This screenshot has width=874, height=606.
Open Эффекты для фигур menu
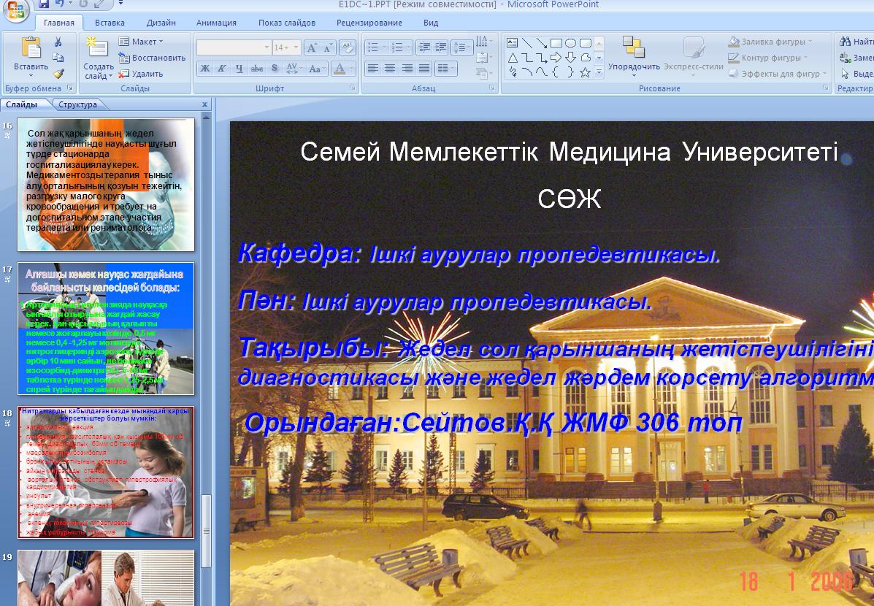pos(778,74)
